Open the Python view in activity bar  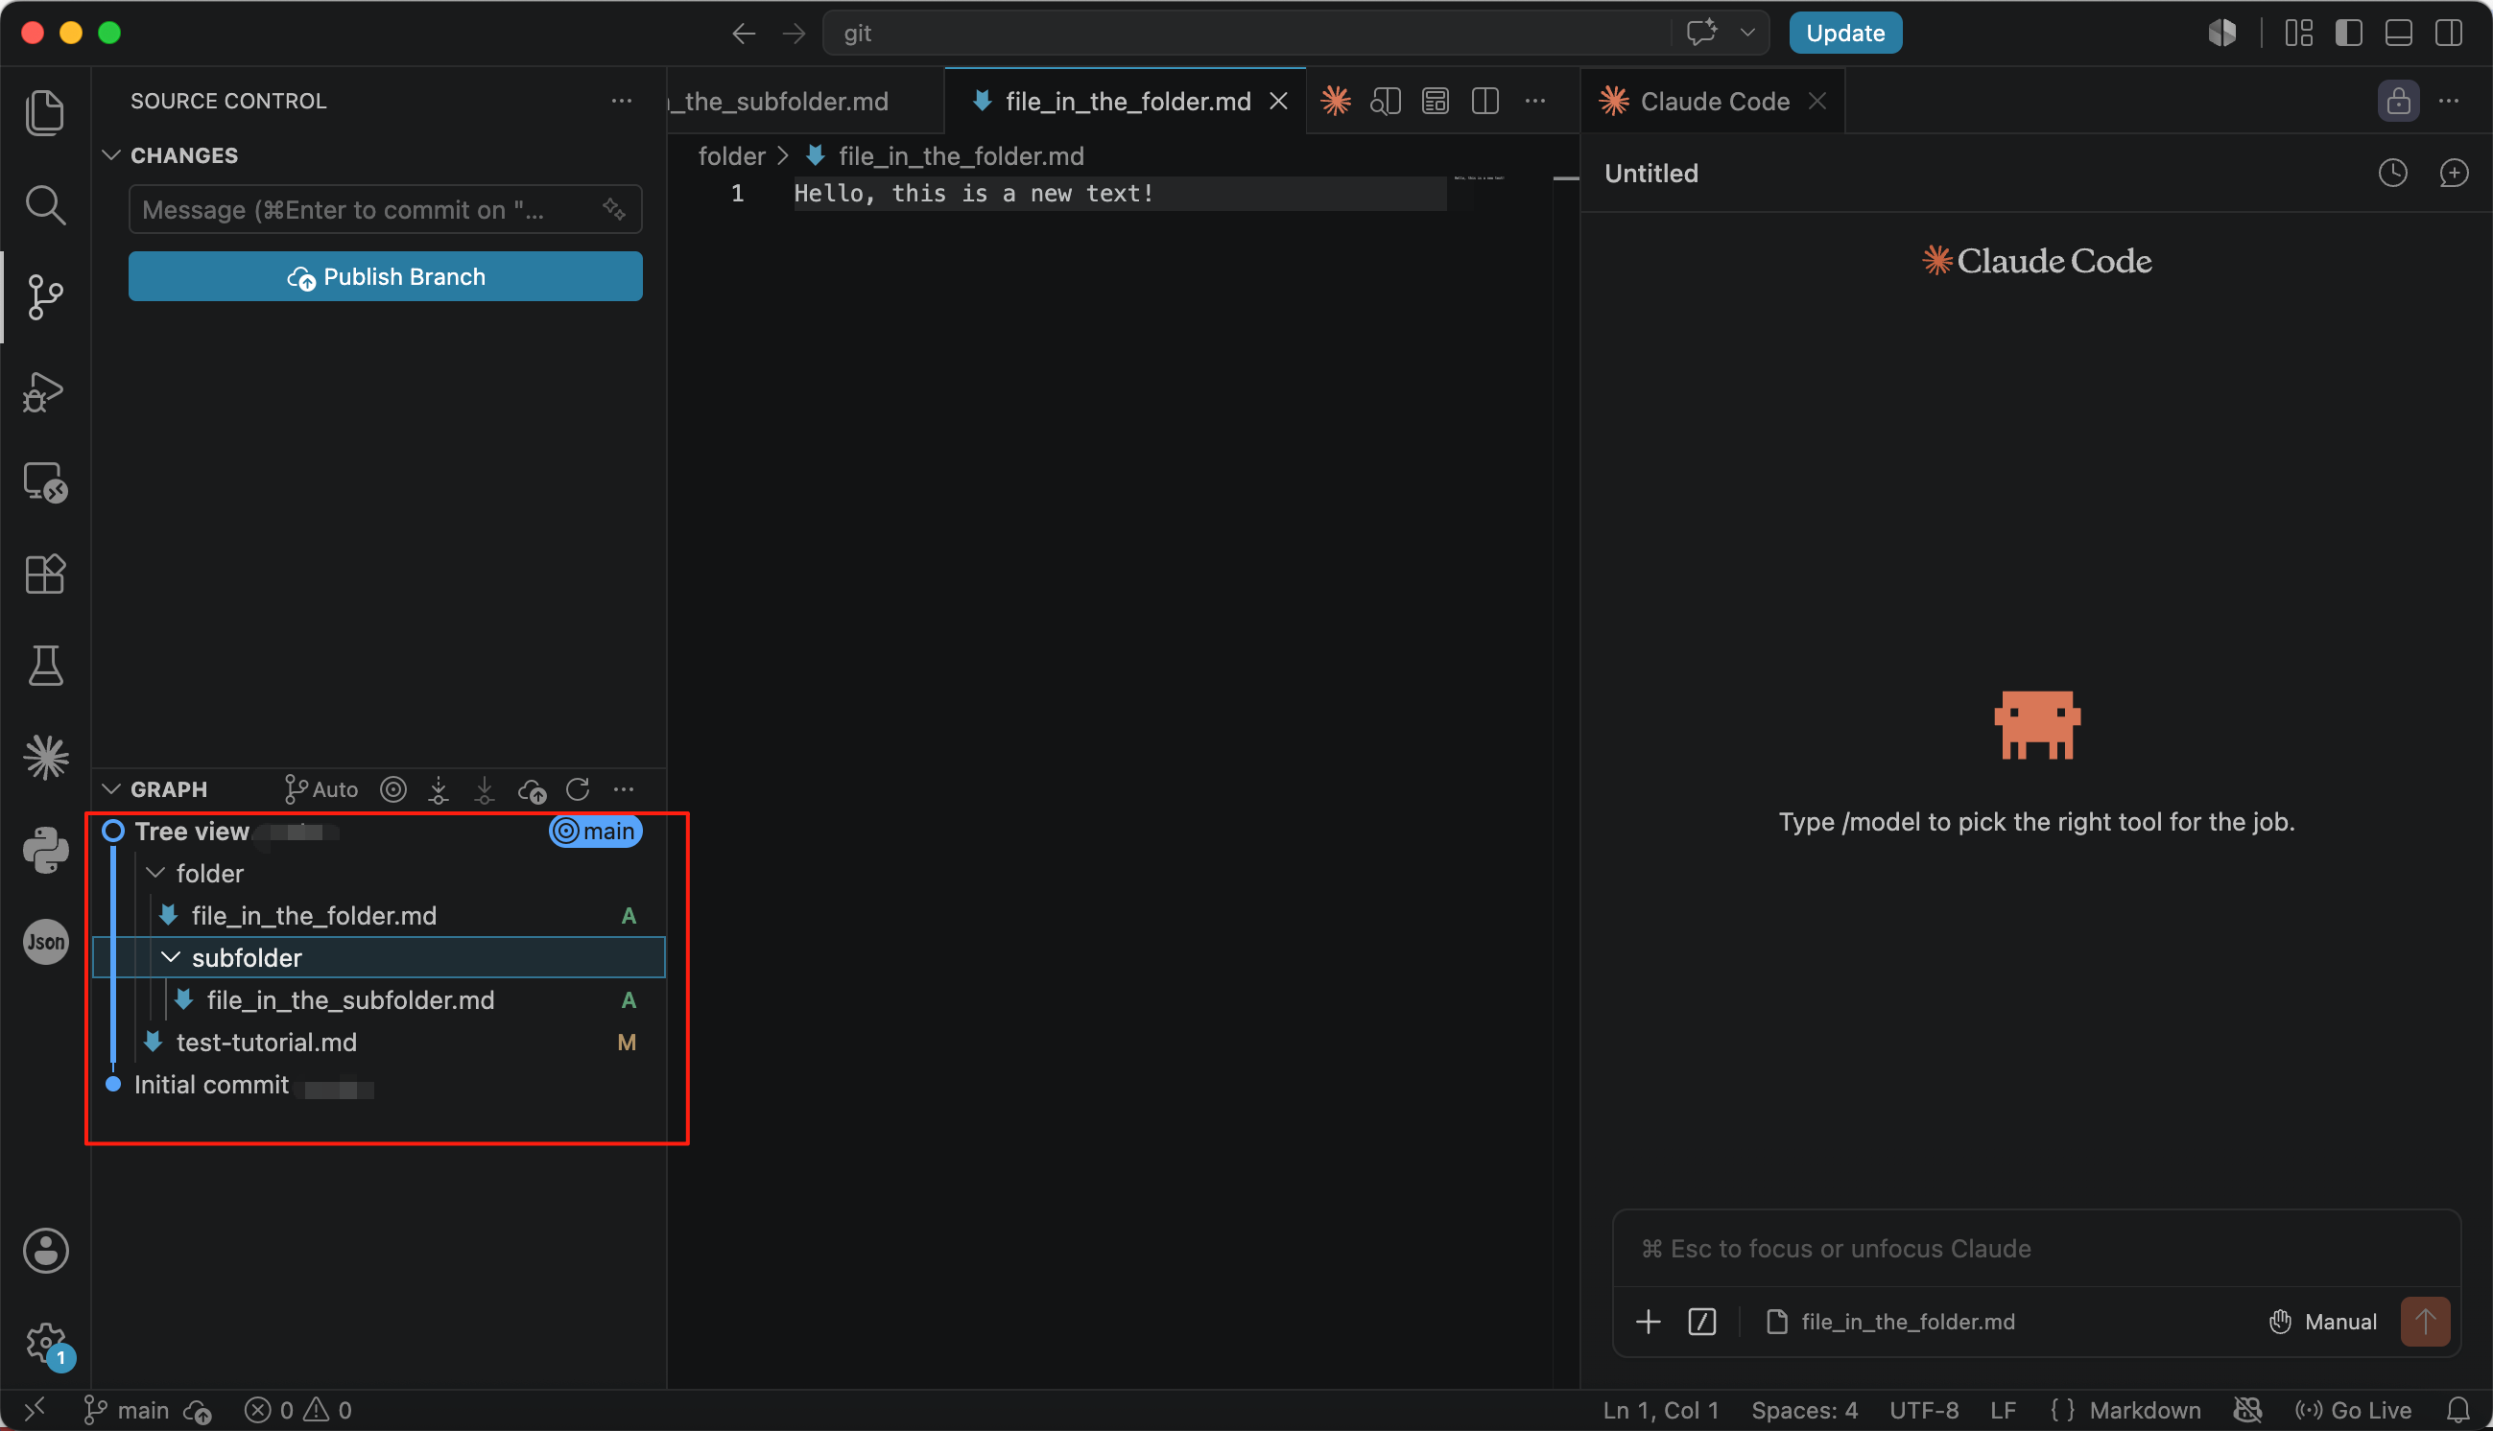pyautogui.click(x=45, y=850)
